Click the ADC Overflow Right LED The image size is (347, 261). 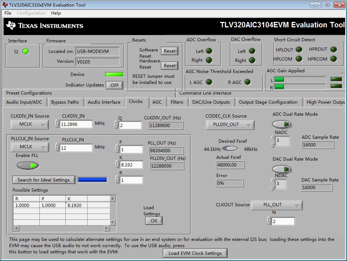pos(209,60)
